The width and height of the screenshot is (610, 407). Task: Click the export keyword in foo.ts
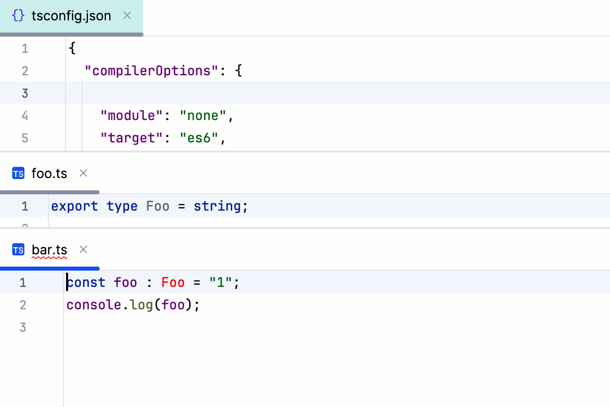[74, 206]
